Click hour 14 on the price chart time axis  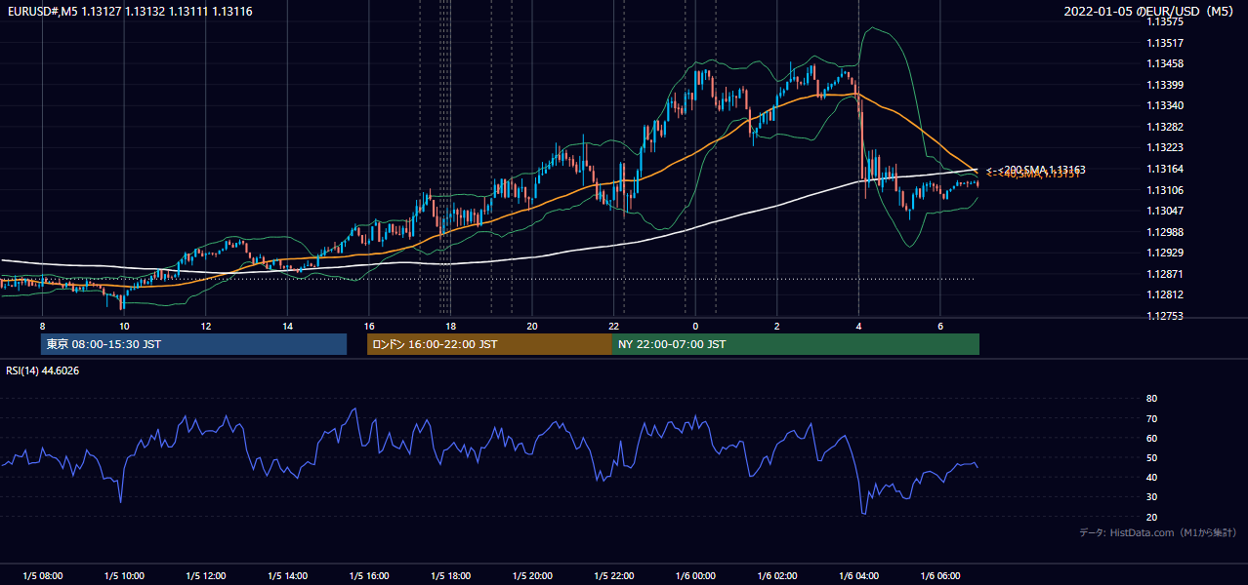click(x=287, y=326)
